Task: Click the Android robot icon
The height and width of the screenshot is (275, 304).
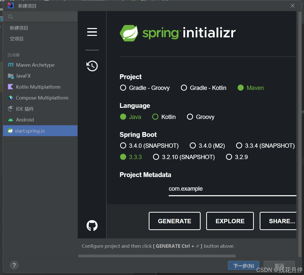Action: click(11, 120)
